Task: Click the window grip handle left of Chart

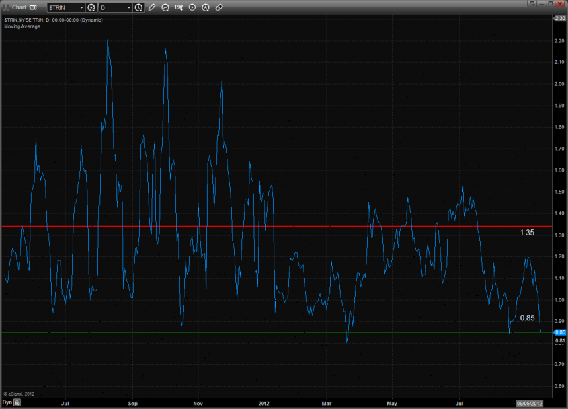Action: 6,7
